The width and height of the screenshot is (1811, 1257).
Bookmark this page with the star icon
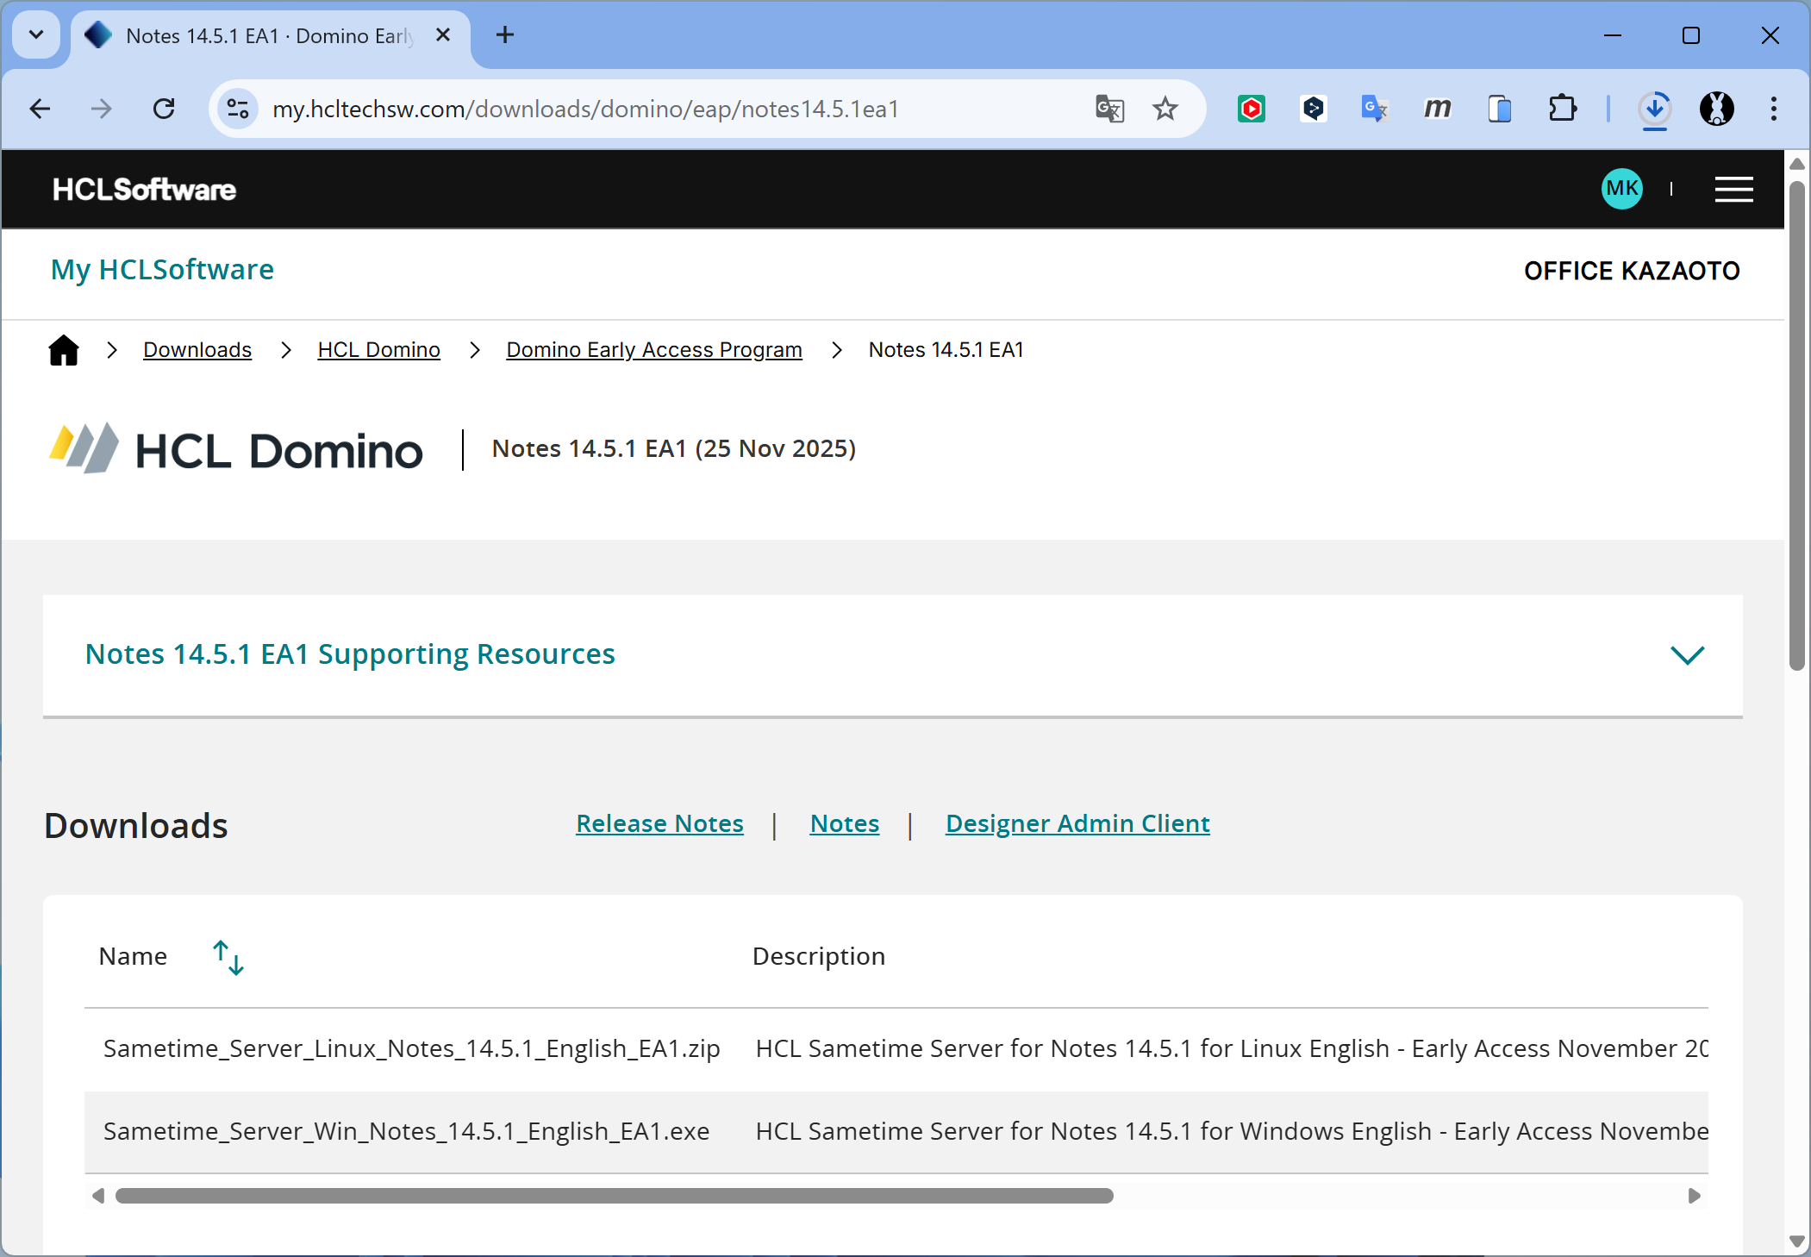point(1165,109)
